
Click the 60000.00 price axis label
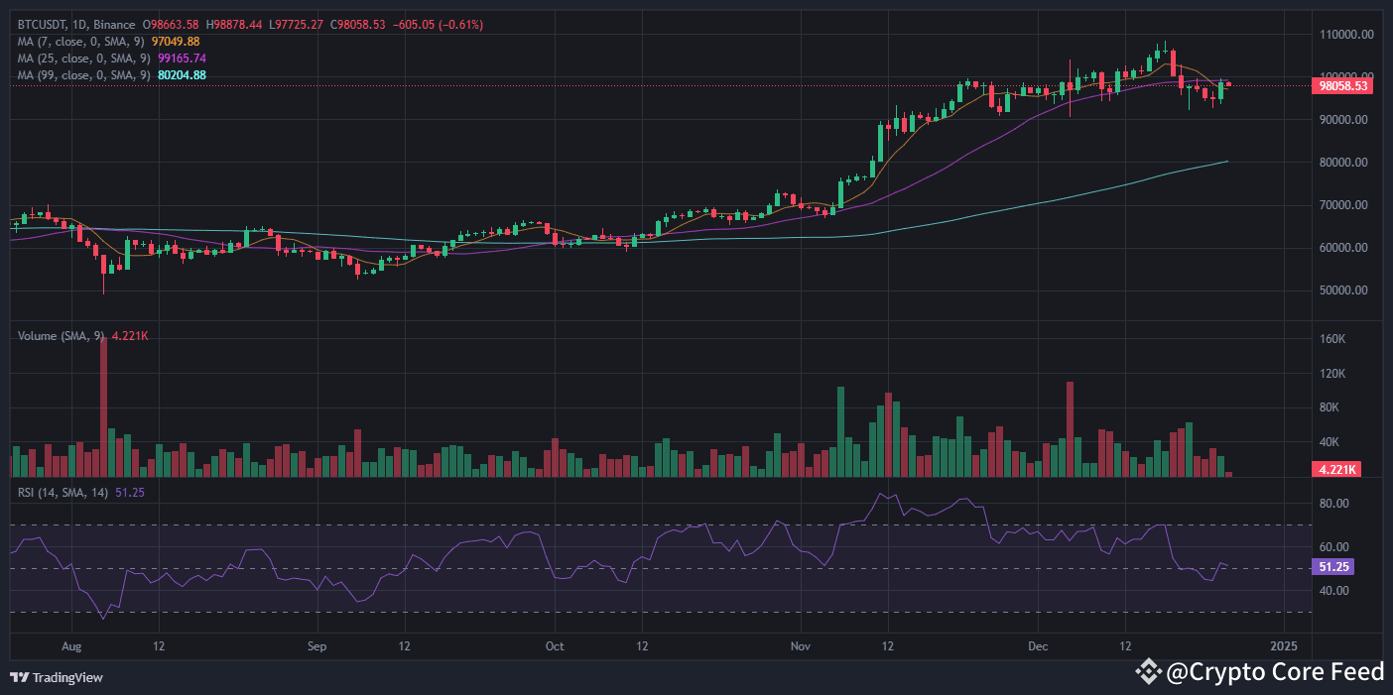point(1344,248)
